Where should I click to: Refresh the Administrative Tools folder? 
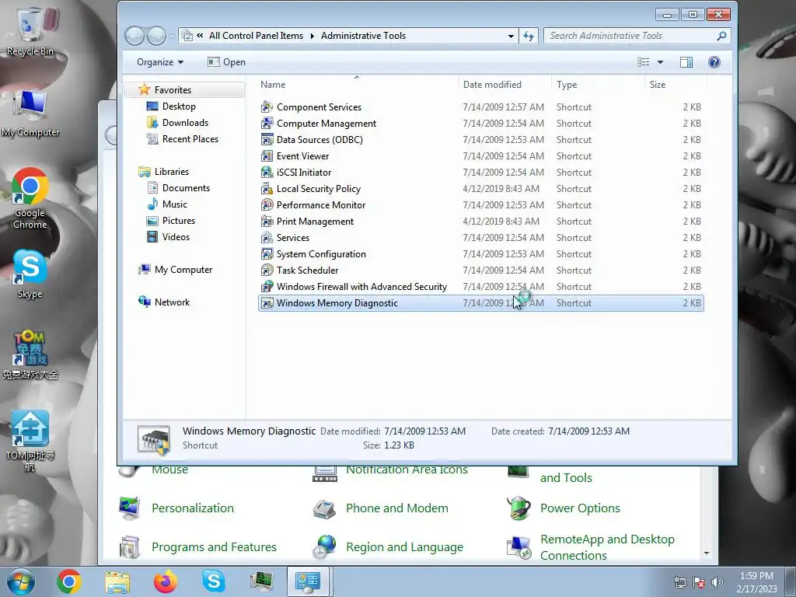(529, 36)
